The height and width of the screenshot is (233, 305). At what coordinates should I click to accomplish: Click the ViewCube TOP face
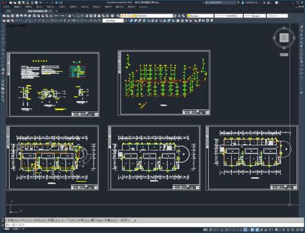click(x=284, y=38)
